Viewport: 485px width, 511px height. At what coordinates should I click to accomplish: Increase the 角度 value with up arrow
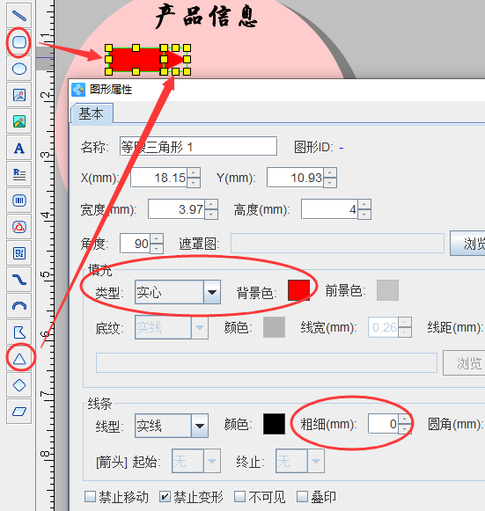click(157, 239)
